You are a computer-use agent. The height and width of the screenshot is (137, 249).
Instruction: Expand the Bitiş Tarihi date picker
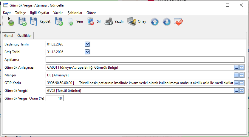click(x=87, y=52)
